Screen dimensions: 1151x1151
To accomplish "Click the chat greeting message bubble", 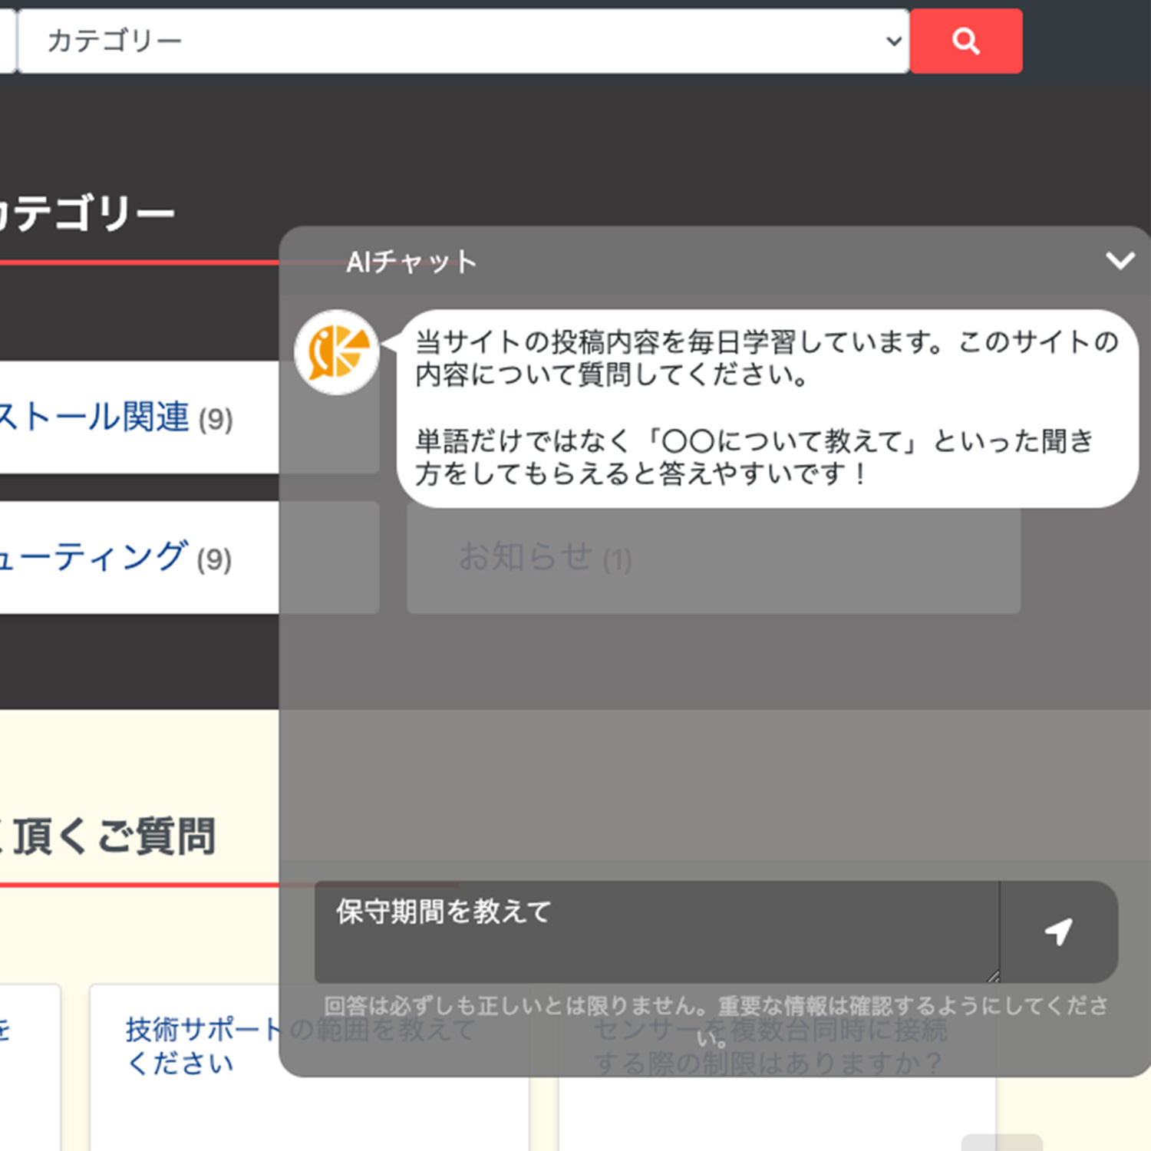I will click(767, 408).
